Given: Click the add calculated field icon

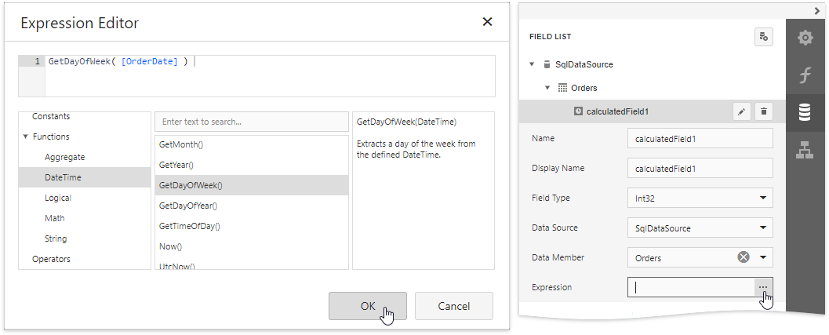Looking at the screenshot, I should tap(763, 36).
